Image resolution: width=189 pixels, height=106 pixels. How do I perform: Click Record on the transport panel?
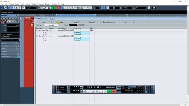[114, 92]
